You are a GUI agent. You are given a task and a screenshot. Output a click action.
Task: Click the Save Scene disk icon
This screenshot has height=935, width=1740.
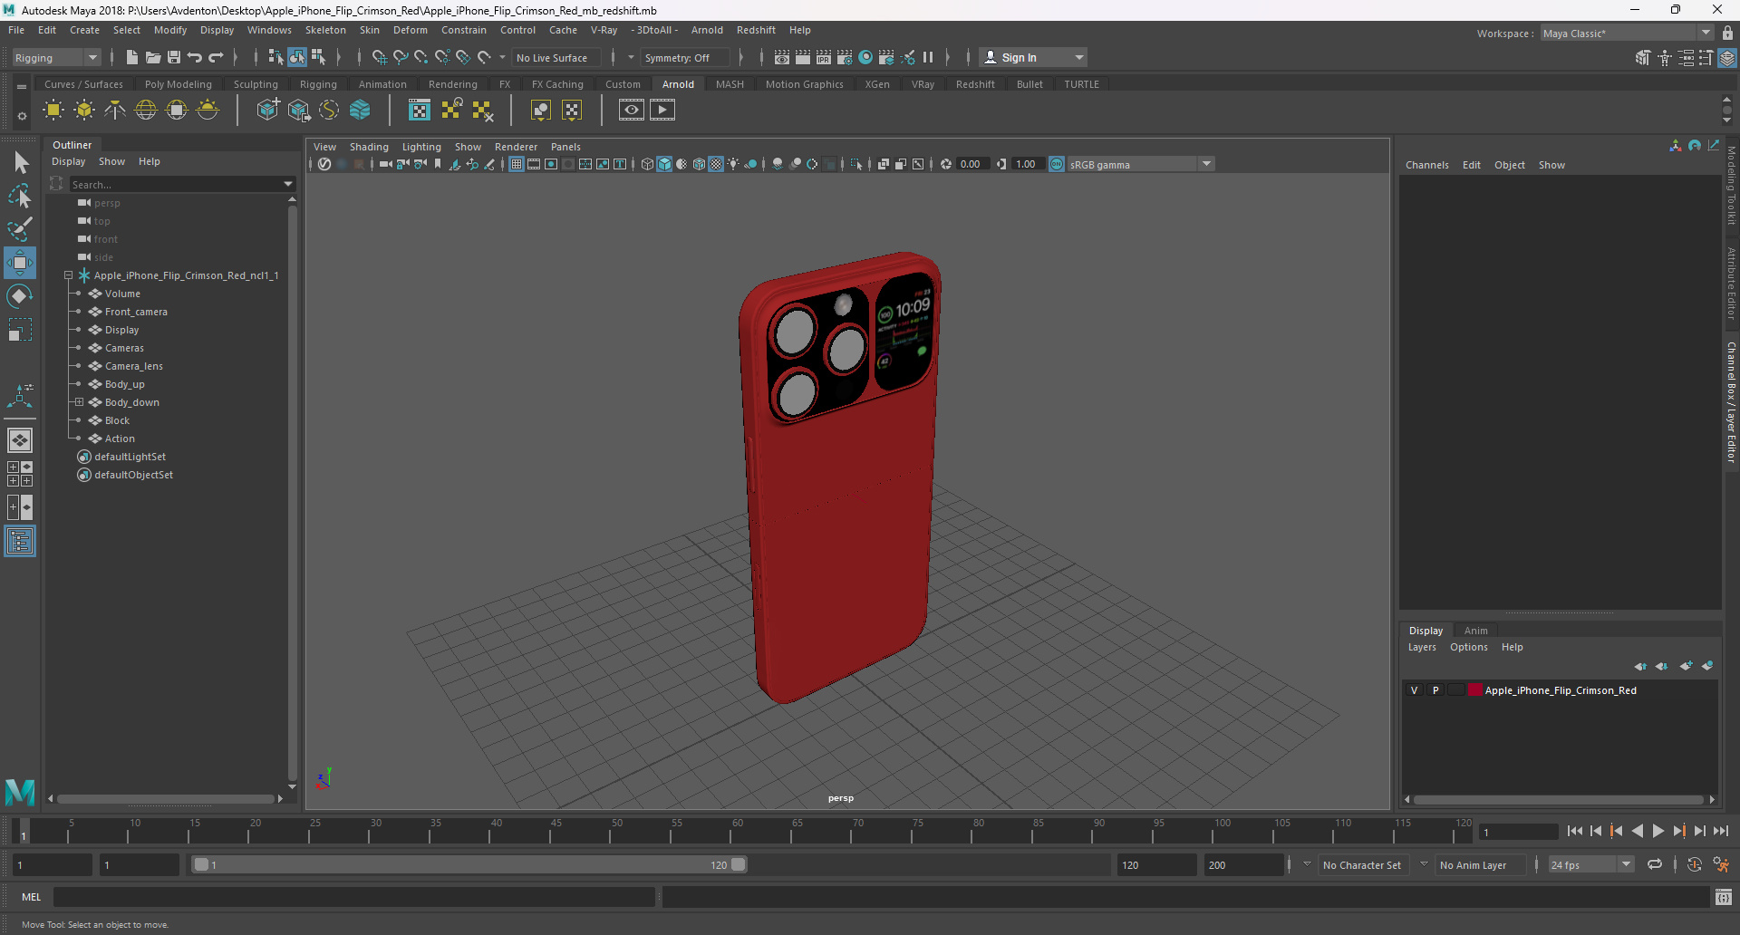point(174,57)
